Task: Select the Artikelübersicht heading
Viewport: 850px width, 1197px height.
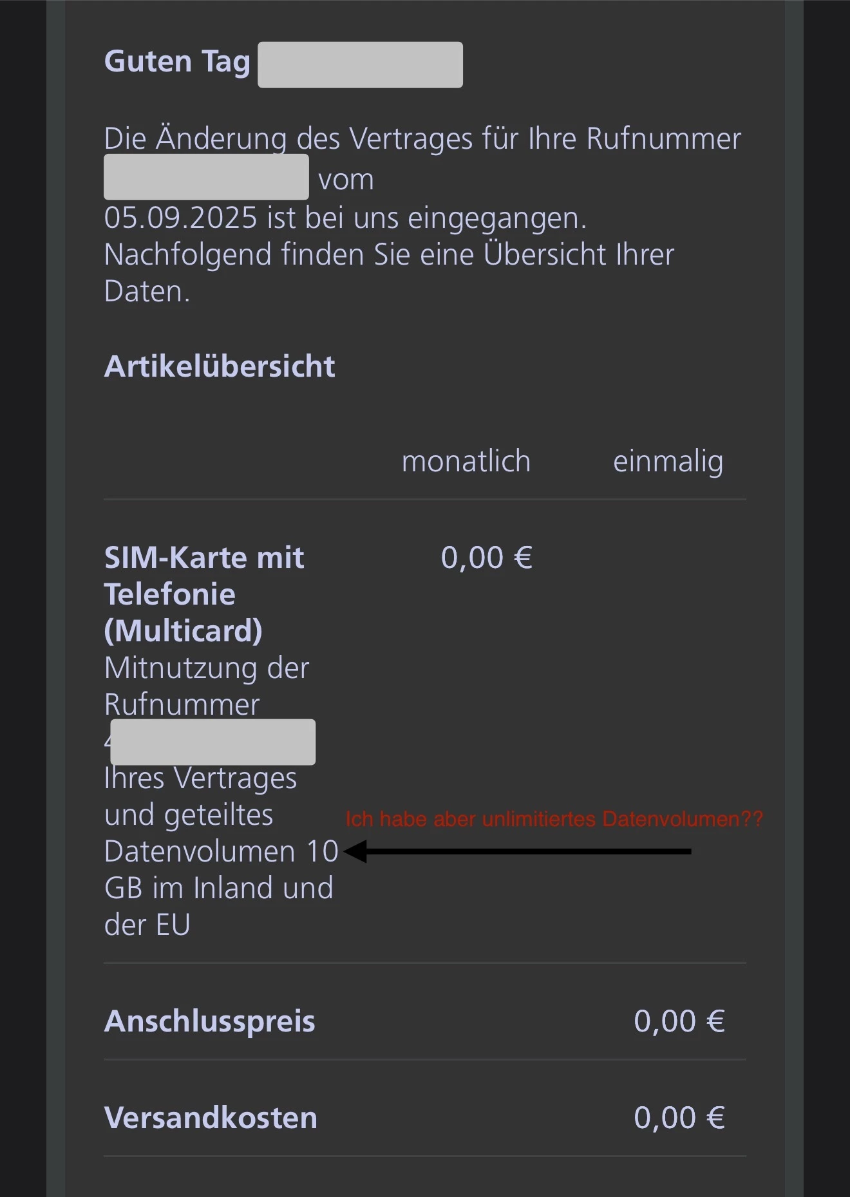Action: point(220,366)
